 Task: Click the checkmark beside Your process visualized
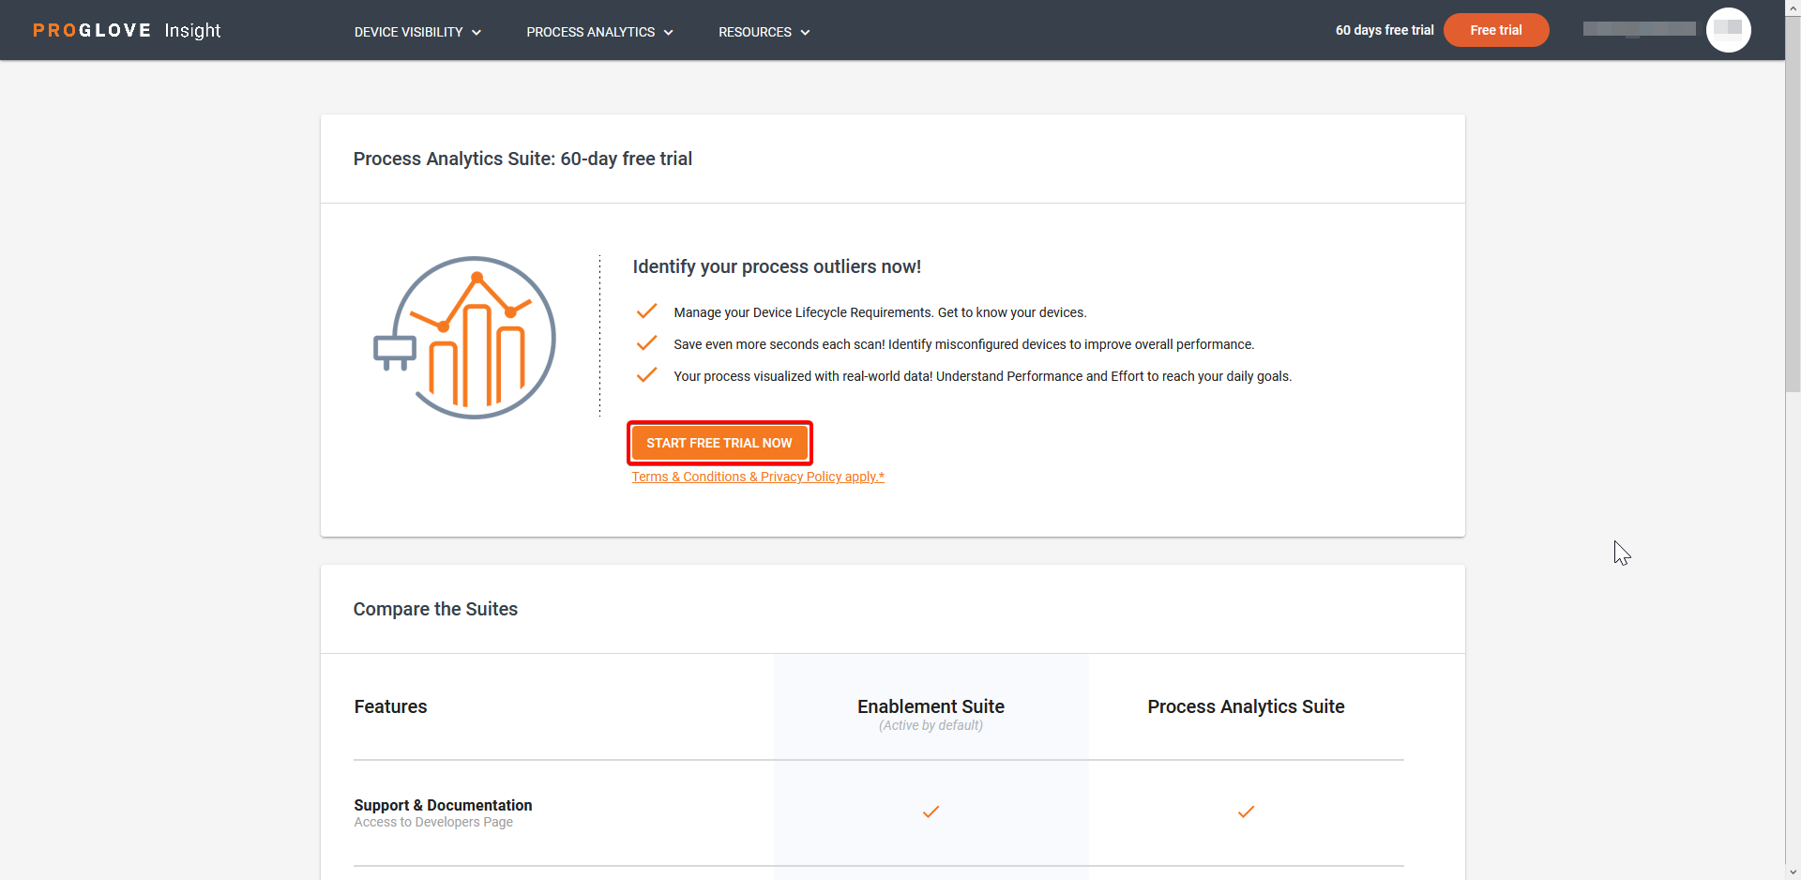tap(646, 375)
